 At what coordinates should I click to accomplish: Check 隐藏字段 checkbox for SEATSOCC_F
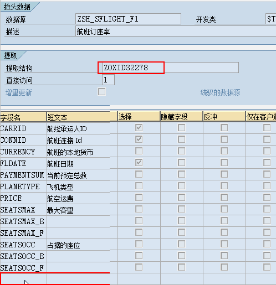(x=182, y=267)
